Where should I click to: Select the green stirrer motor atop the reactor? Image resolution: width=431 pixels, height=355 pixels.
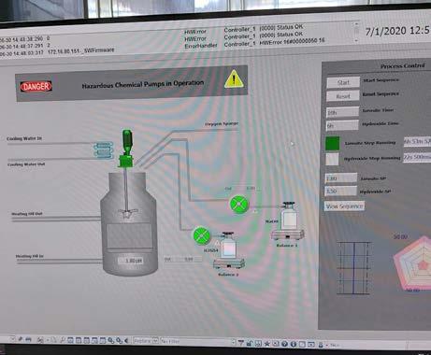[126, 149]
